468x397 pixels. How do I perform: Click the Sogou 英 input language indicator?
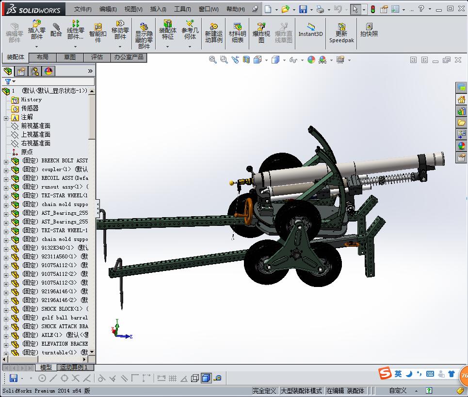point(398,374)
